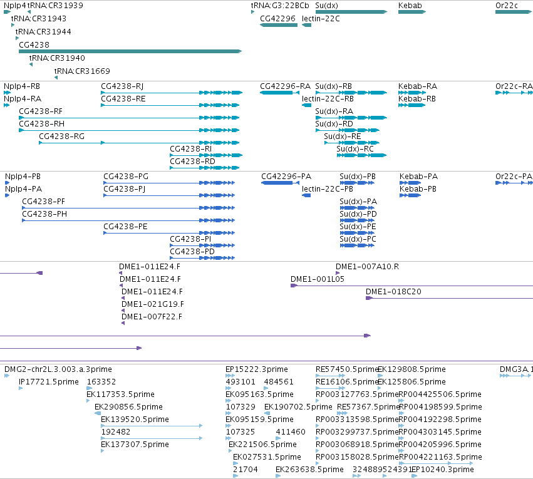Screen dimensions: 533x479
Task: Click Kebab-PA protein label
Action: (419, 177)
